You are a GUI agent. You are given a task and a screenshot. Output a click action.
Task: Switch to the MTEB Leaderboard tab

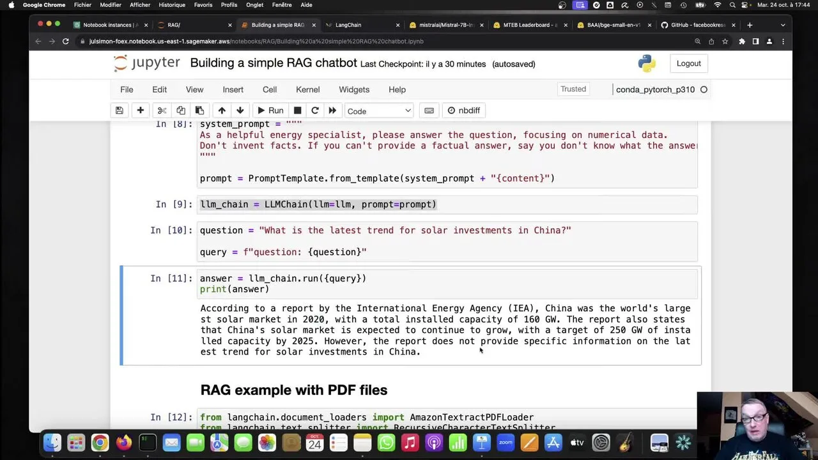(530, 25)
